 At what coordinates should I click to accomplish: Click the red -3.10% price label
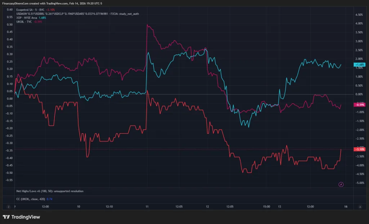[360, 149]
